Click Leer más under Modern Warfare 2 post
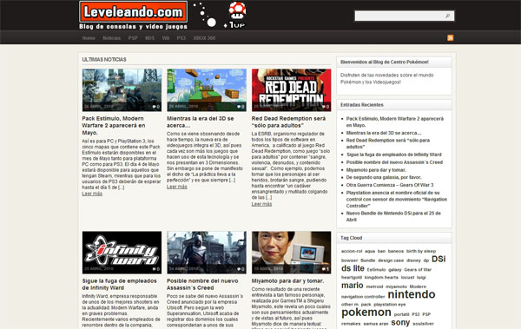This screenshot has width=521, height=329. point(92,194)
